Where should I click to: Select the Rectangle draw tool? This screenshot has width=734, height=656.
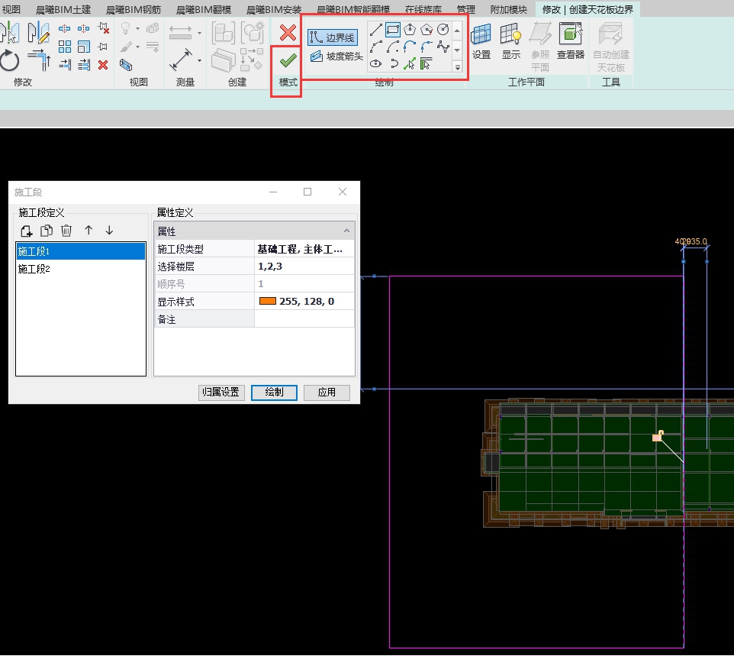click(x=393, y=30)
